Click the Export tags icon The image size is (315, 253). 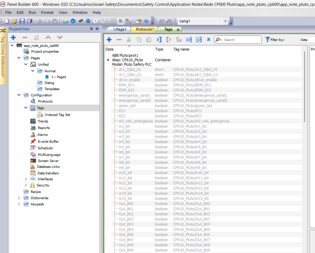pos(169,40)
